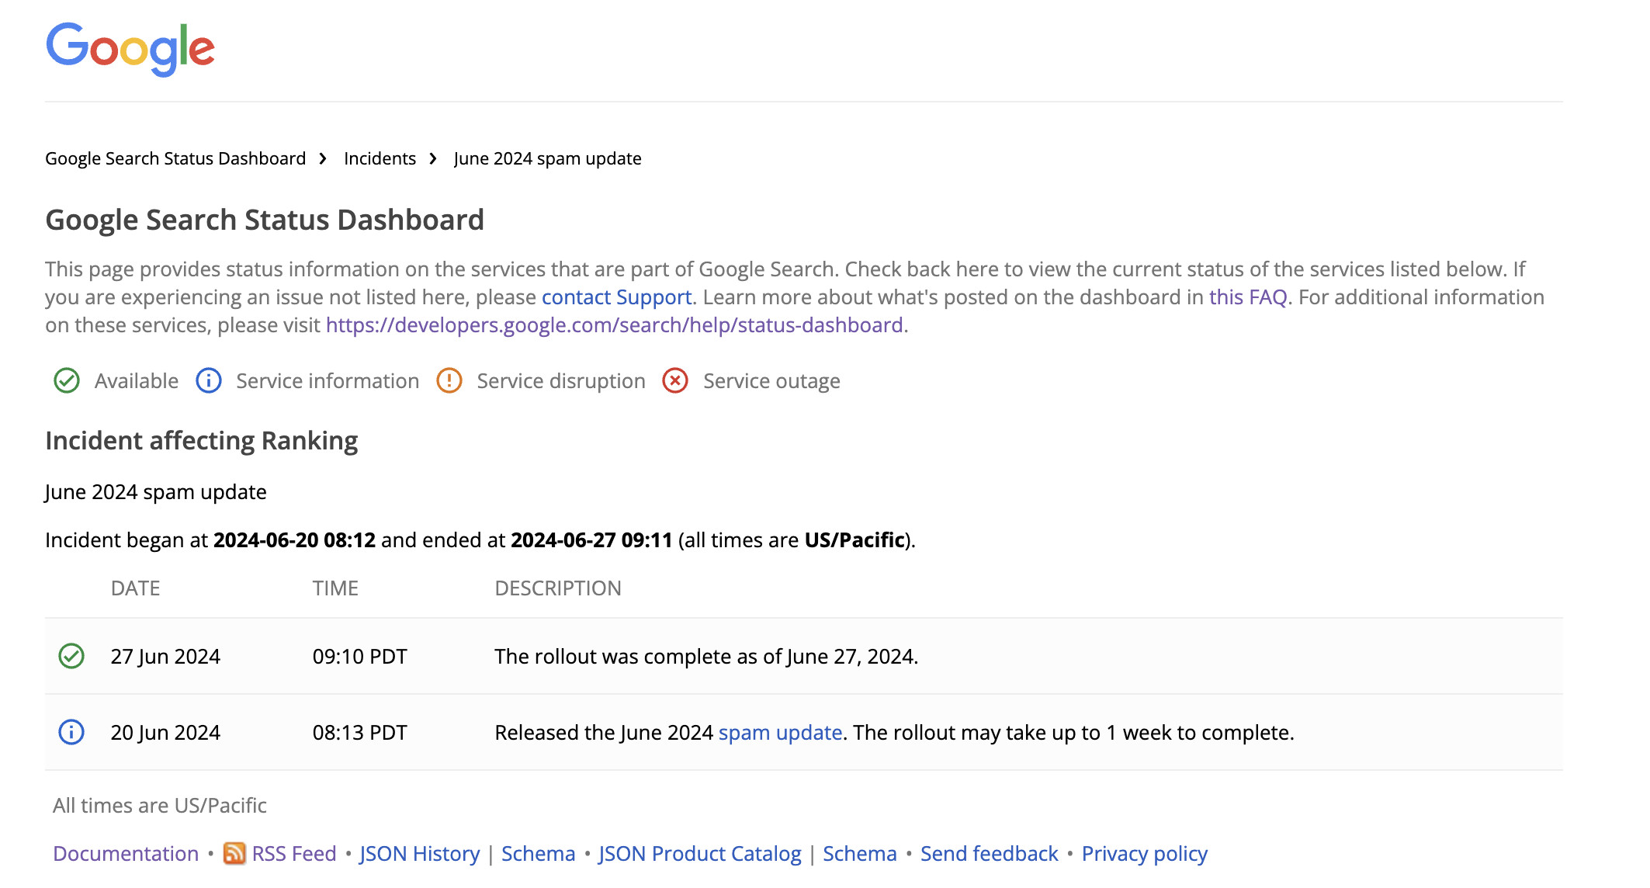Open the Privacy policy page
Viewport: 1650px width, 888px height.
pos(1144,853)
